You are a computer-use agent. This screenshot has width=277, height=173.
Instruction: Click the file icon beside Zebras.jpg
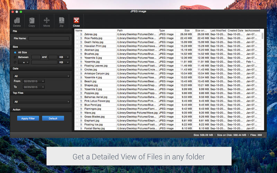pos(81,35)
